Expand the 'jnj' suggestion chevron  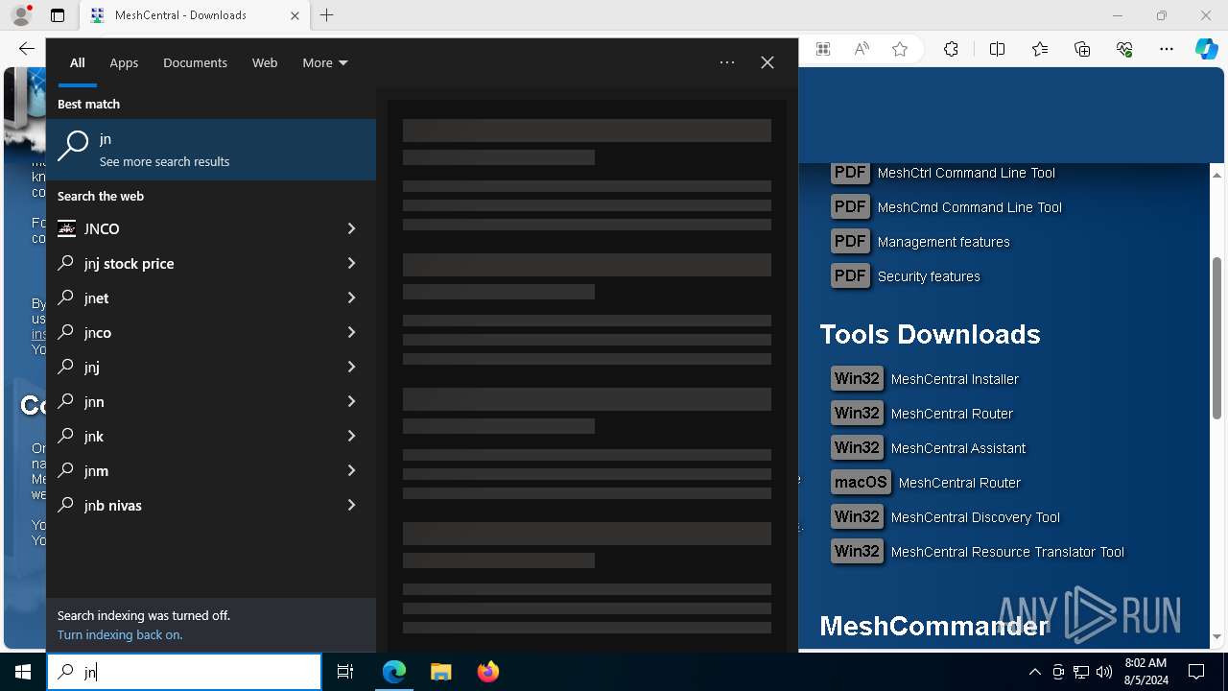351,367
